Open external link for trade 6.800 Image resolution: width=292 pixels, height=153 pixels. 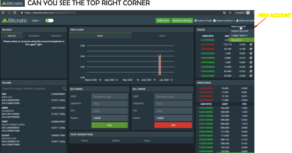tap(251, 58)
